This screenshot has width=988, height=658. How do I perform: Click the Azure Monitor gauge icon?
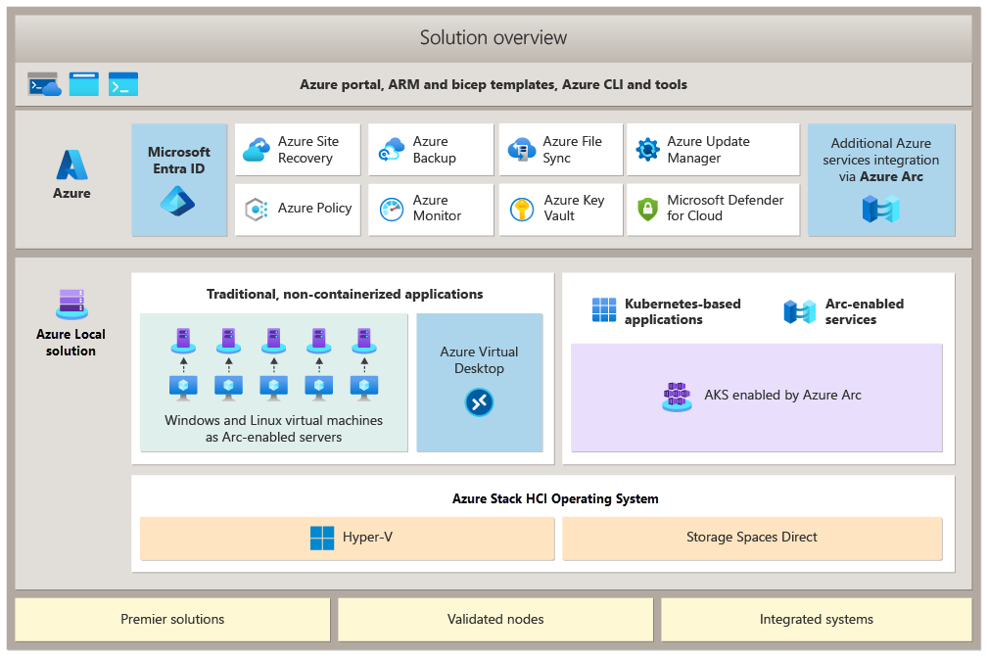click(x=392, y=209)
